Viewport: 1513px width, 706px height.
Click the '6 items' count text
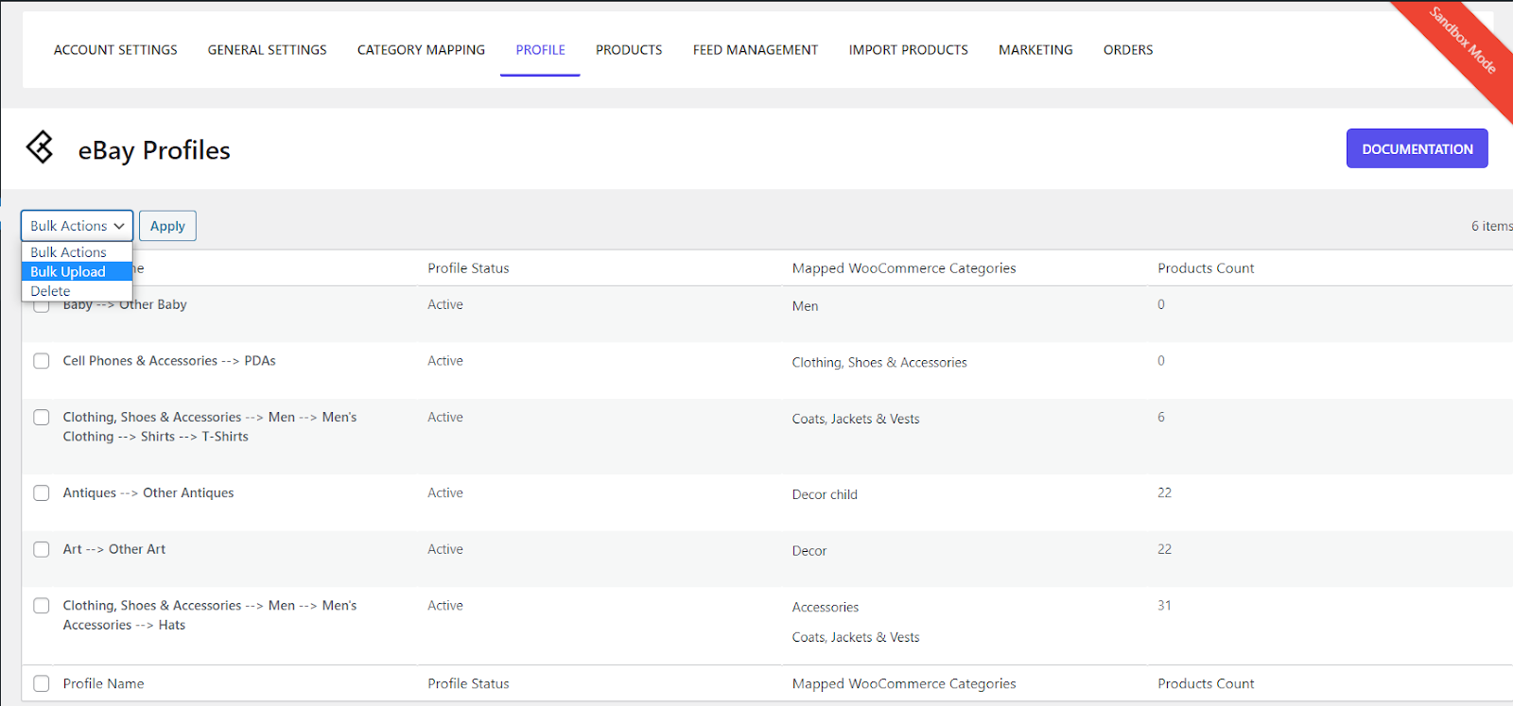(1491, 226)
